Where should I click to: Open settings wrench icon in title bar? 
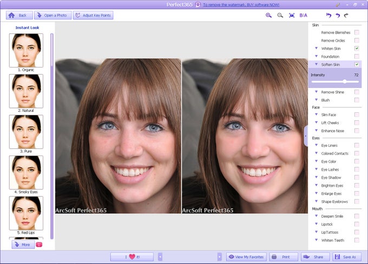pyautogui.click(x=338, y=4)
